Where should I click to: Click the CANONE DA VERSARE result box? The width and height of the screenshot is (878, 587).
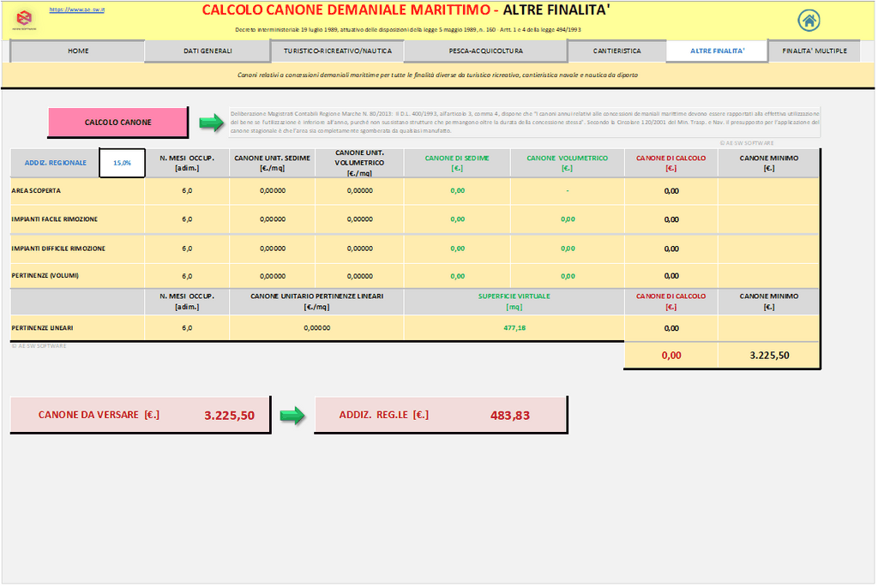pos(140,415)
